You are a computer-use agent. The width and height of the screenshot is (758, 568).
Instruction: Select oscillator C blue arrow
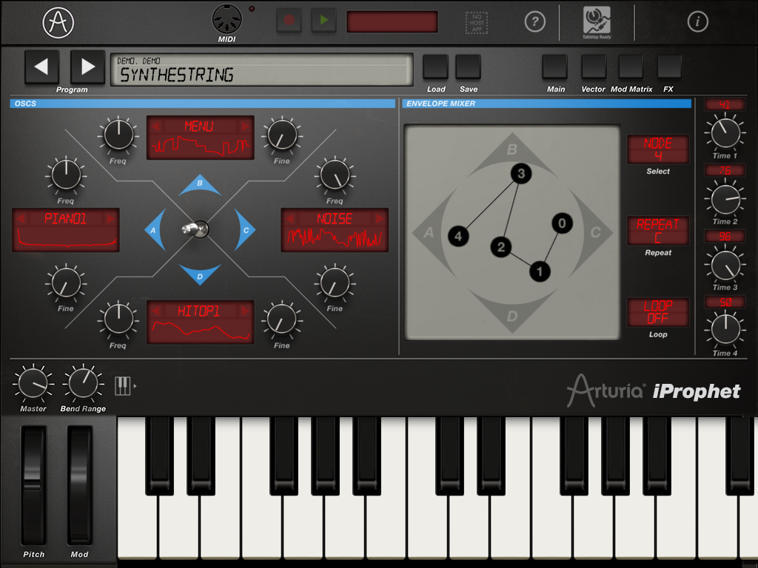point(244,230)
